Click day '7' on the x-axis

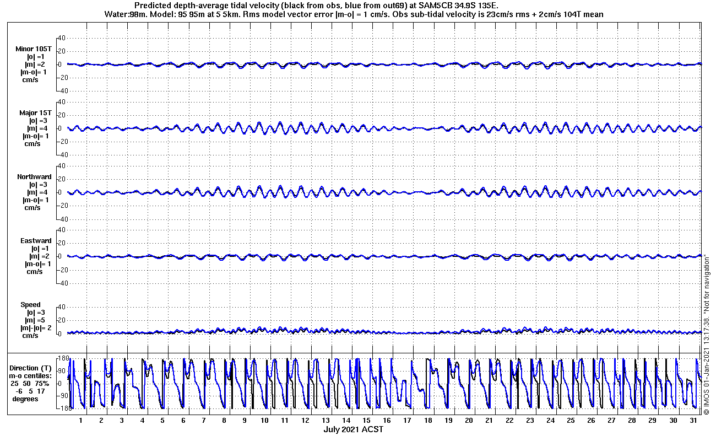(x=203, y=421)
